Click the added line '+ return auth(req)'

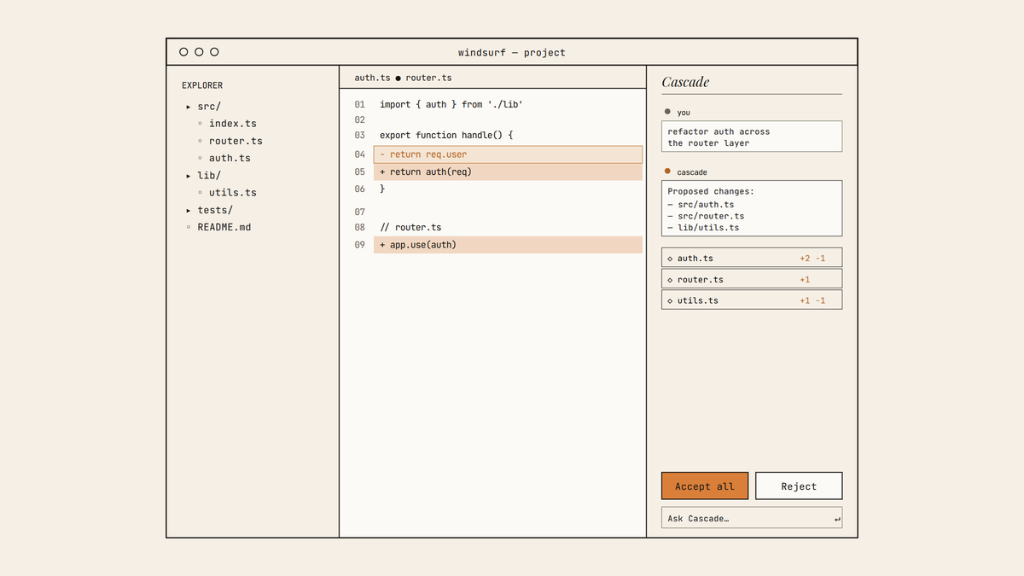[x=508, y=172]
